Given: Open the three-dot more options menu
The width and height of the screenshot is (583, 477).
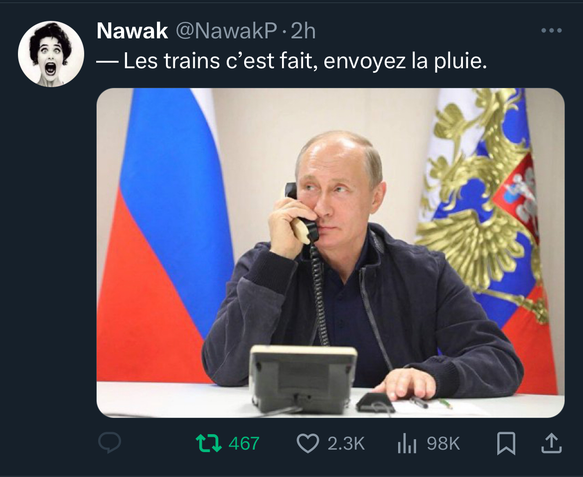Looking at the screenshot, I should click(x=552, y=30).
